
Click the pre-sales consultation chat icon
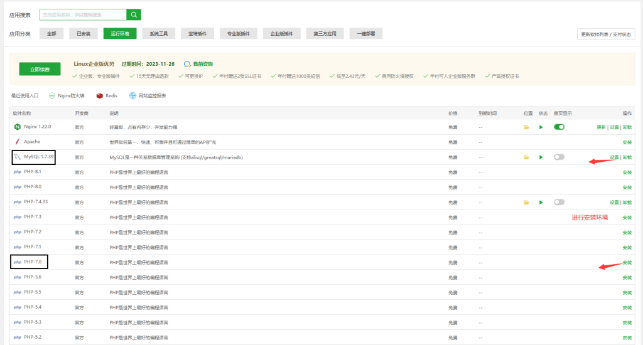click(x=187, y=64)
